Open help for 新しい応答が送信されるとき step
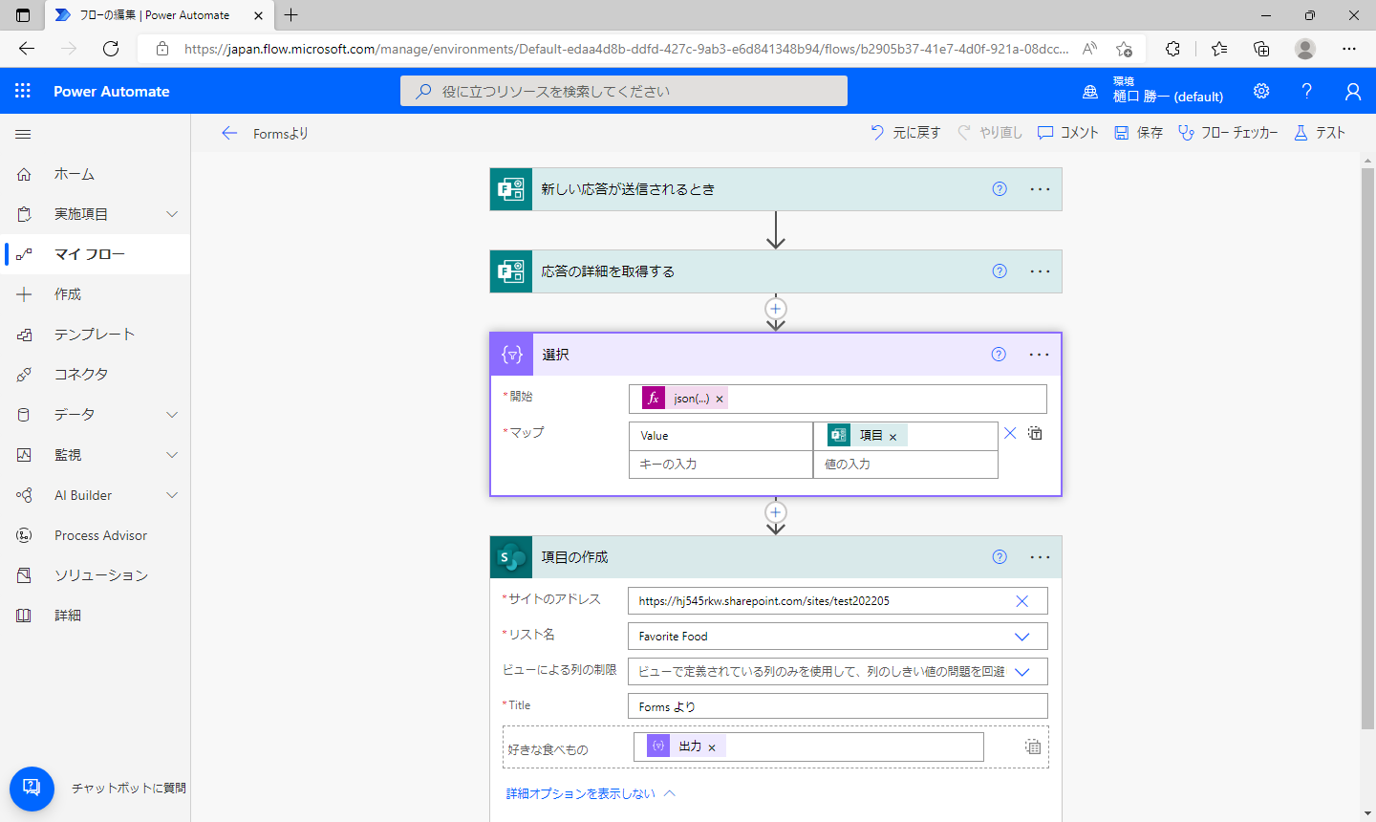The image size is (1376, 822). coord(1000,189)
